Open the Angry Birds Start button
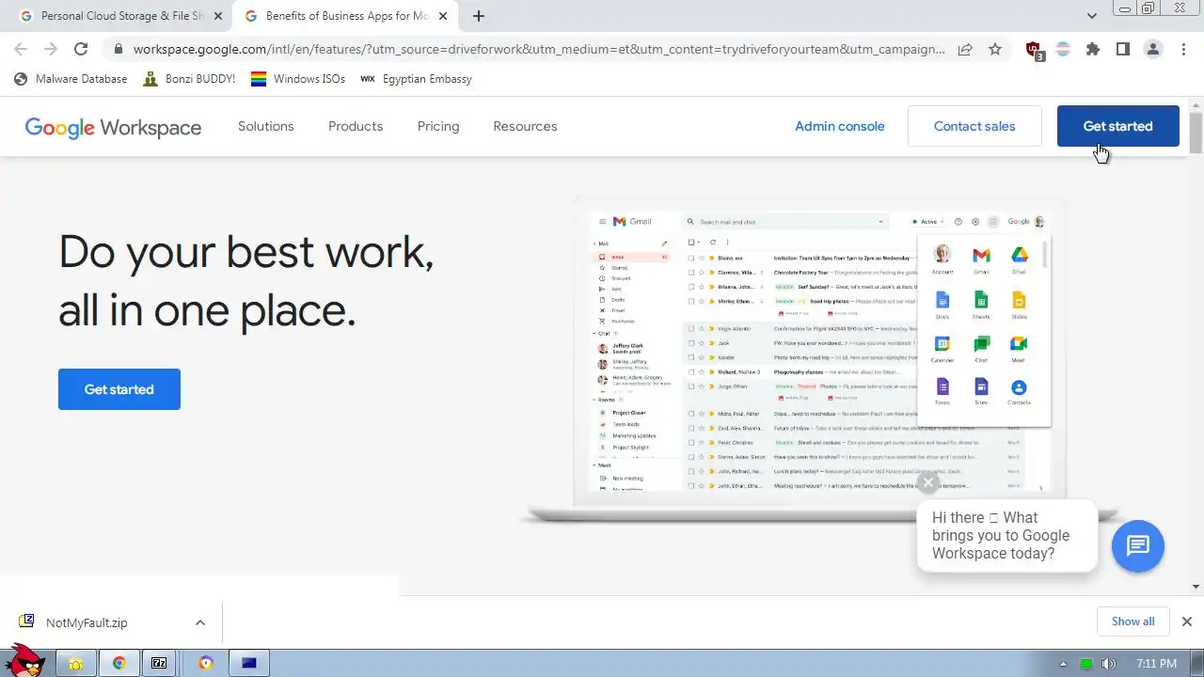 pos(24,660)
